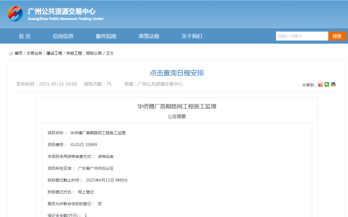The width and height of the screenshot is (348, 217).
Task: Focus the keyword search input field
Action: pos(302,36)
